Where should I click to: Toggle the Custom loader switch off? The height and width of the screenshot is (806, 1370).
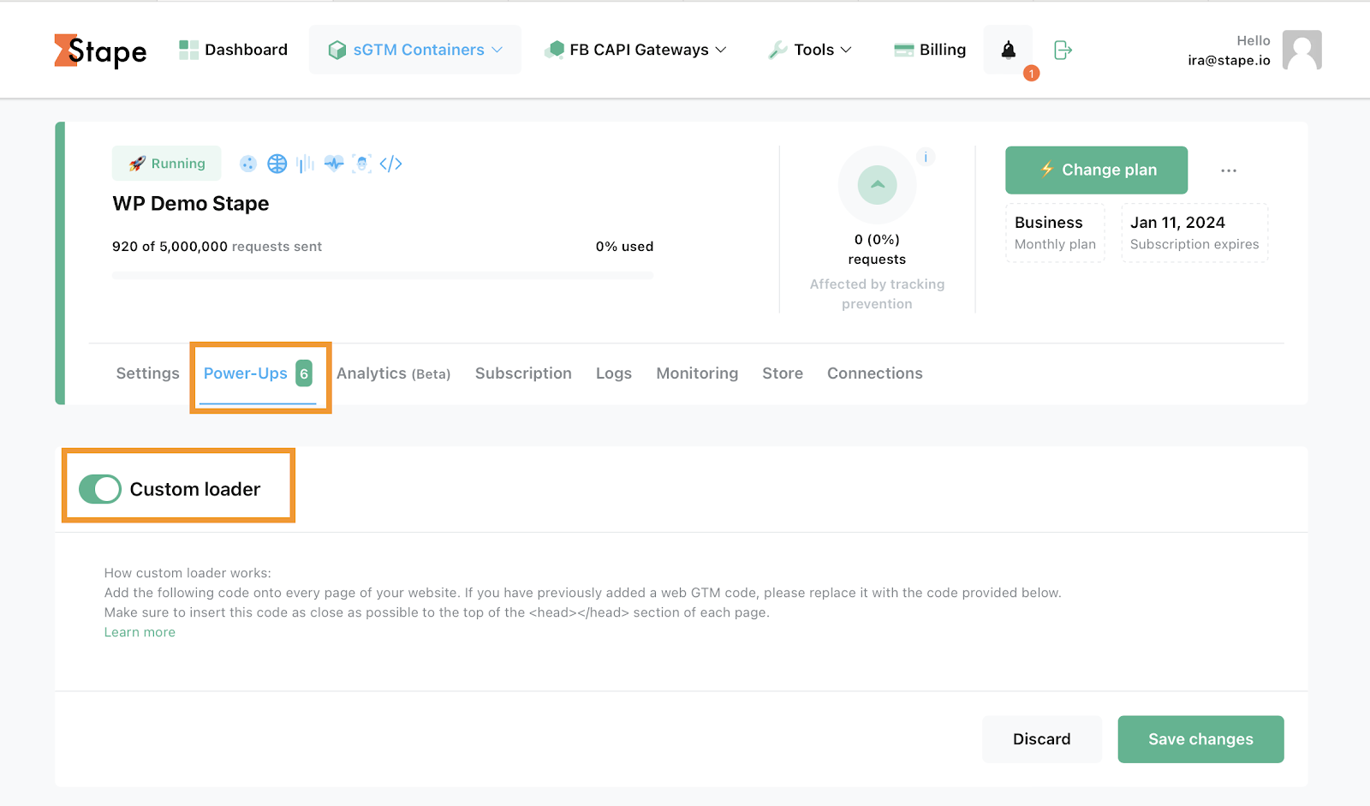(x=99, y=488)
